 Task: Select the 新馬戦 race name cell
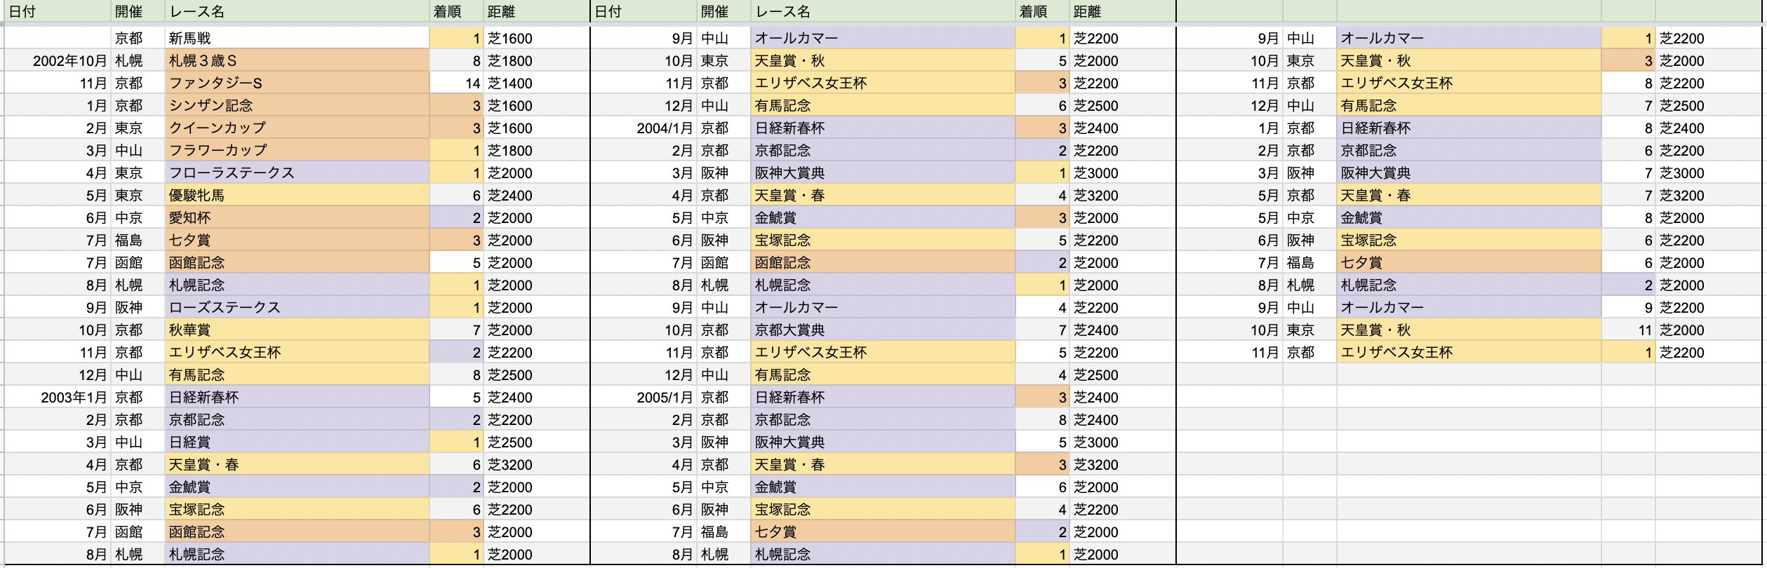pos(296,39)
